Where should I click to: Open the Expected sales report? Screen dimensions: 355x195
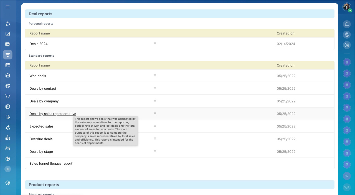(41, 126)
